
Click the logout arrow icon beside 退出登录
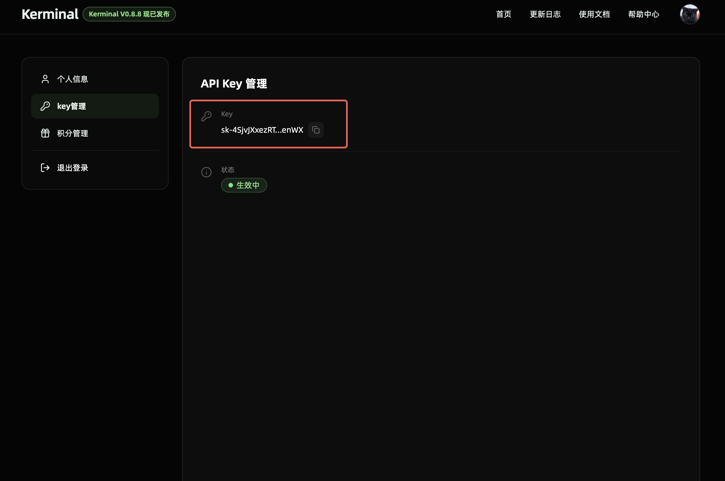coord(45,167)
